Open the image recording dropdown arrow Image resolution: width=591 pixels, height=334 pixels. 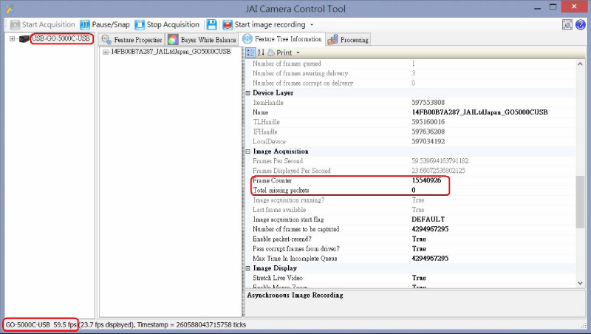(312, 25)
